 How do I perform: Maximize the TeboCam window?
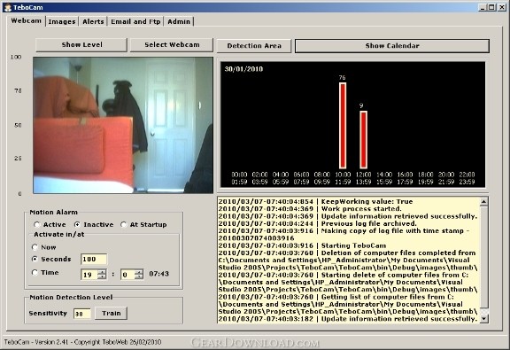491,7
